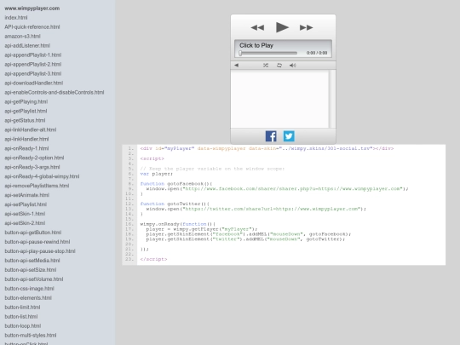Open api-onReady-2-option.html
Image resolution: width=460 pixels, height=345 pixels.
(34, 158)
